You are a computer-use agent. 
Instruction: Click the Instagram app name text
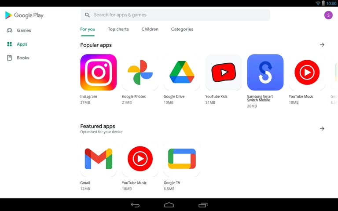[88, 96]
